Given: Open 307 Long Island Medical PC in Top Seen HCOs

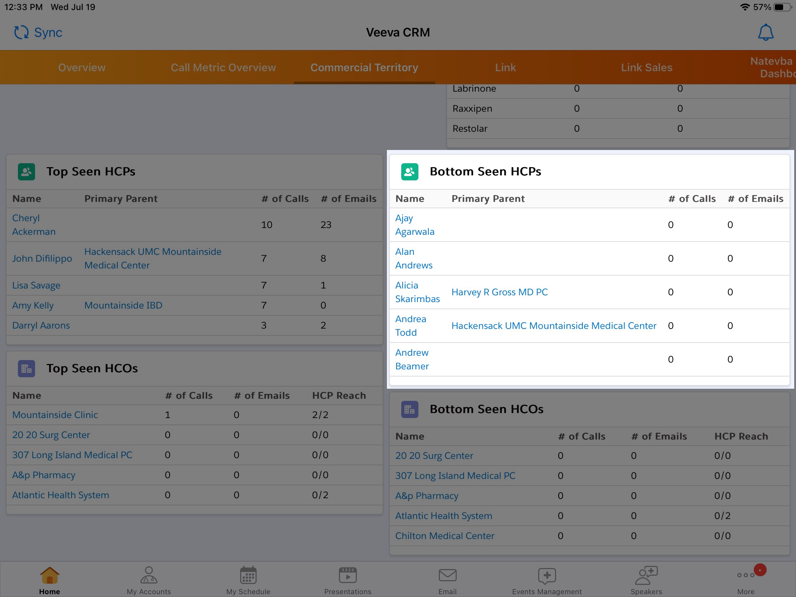Looking at the screenshot, I should click(x=72, y=455).
